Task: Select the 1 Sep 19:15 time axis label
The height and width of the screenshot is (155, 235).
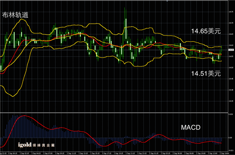Action: point(118,153)
